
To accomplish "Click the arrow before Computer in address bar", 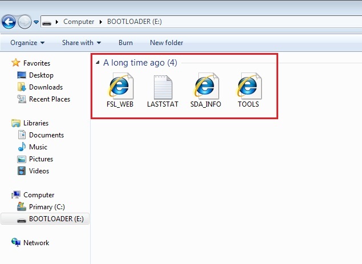I will pyautogui.click(x=57, y=22).
